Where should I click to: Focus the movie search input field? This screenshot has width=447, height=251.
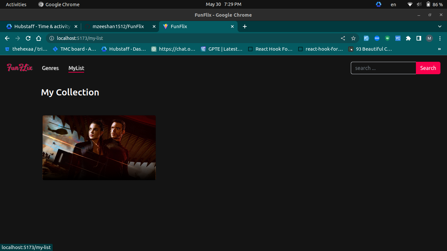point(383,68)
